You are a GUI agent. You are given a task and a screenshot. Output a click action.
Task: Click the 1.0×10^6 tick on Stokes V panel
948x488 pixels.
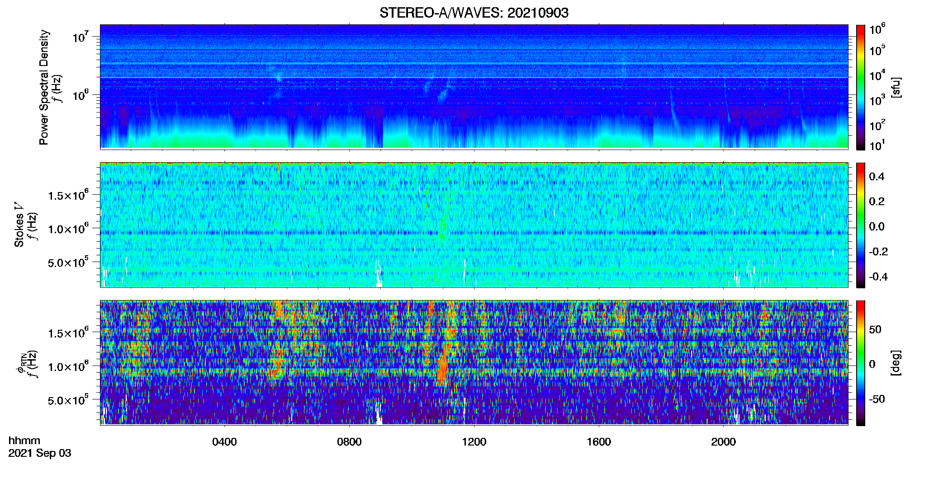pos(69,228)
